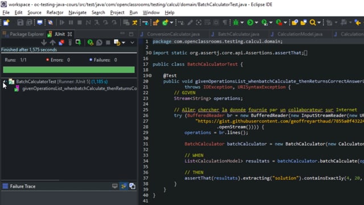Open Test Run History dropdown arrow
The height and width of the screenshot is (205, 364).
[x=123, y=43]
